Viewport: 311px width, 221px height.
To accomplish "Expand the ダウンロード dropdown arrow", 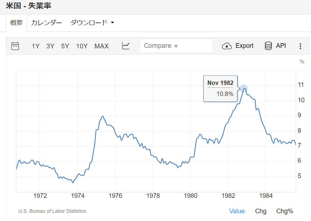I will click(112, 23).
